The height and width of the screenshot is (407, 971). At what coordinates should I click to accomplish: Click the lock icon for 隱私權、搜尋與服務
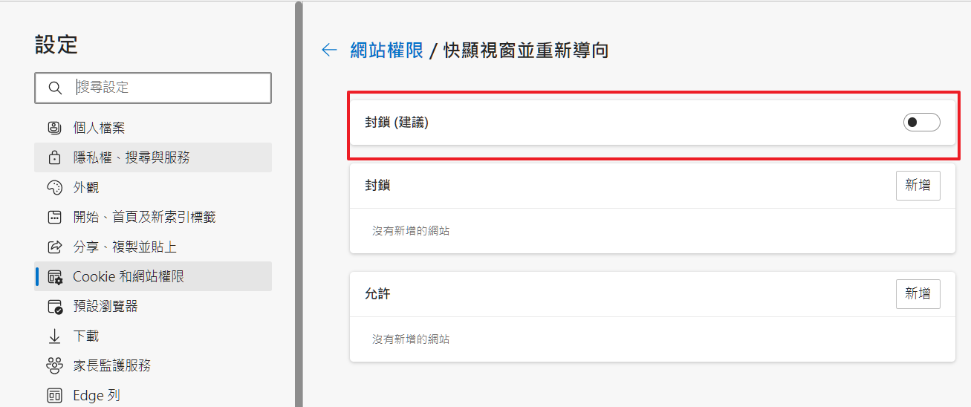(54, 157)
